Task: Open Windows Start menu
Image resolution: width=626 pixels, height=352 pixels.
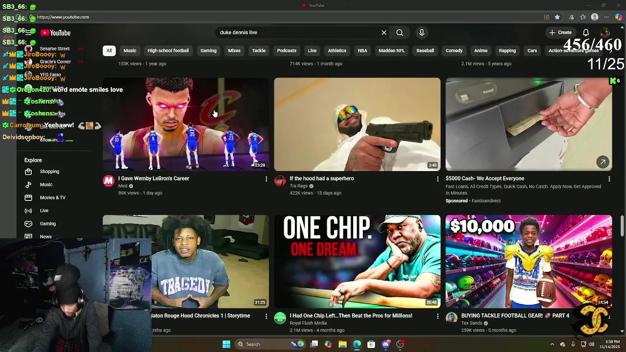Action: (226, 344)
